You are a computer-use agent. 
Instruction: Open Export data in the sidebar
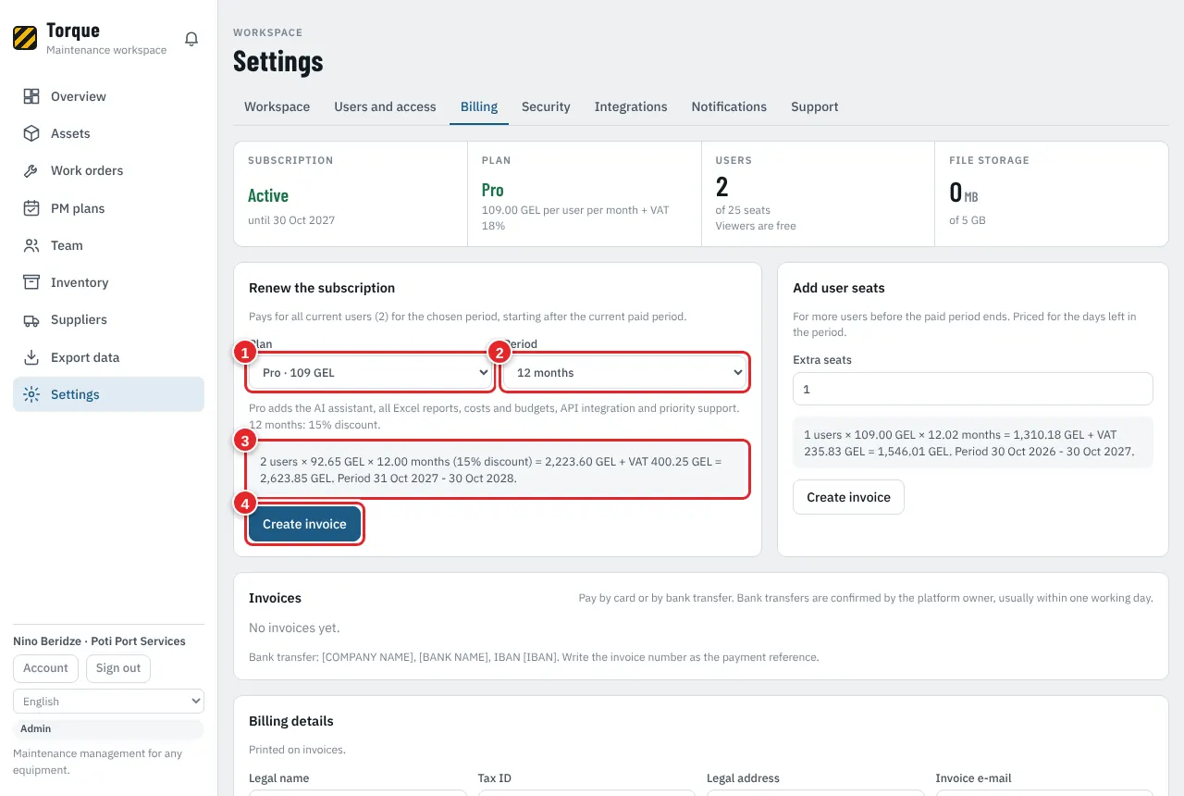pos(108,357)
